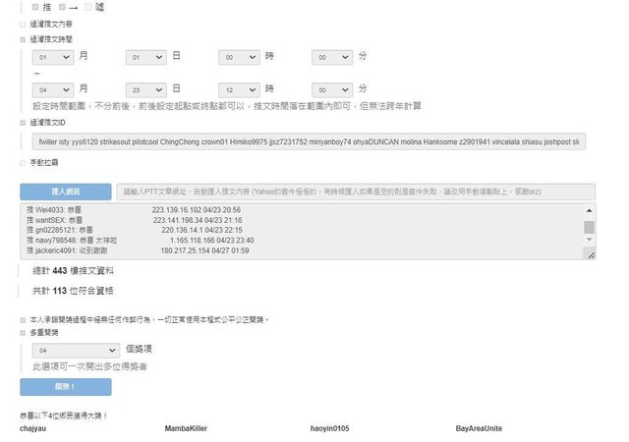Expand the end hour dropdown showing 12
629x442 pixels.
pos(239,88)
